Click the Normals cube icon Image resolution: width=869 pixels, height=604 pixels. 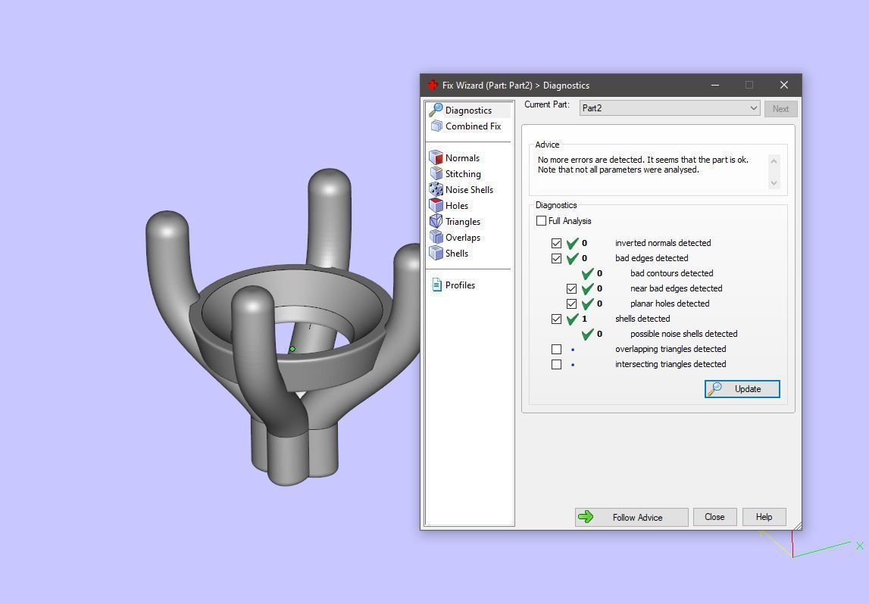[436, 157]
